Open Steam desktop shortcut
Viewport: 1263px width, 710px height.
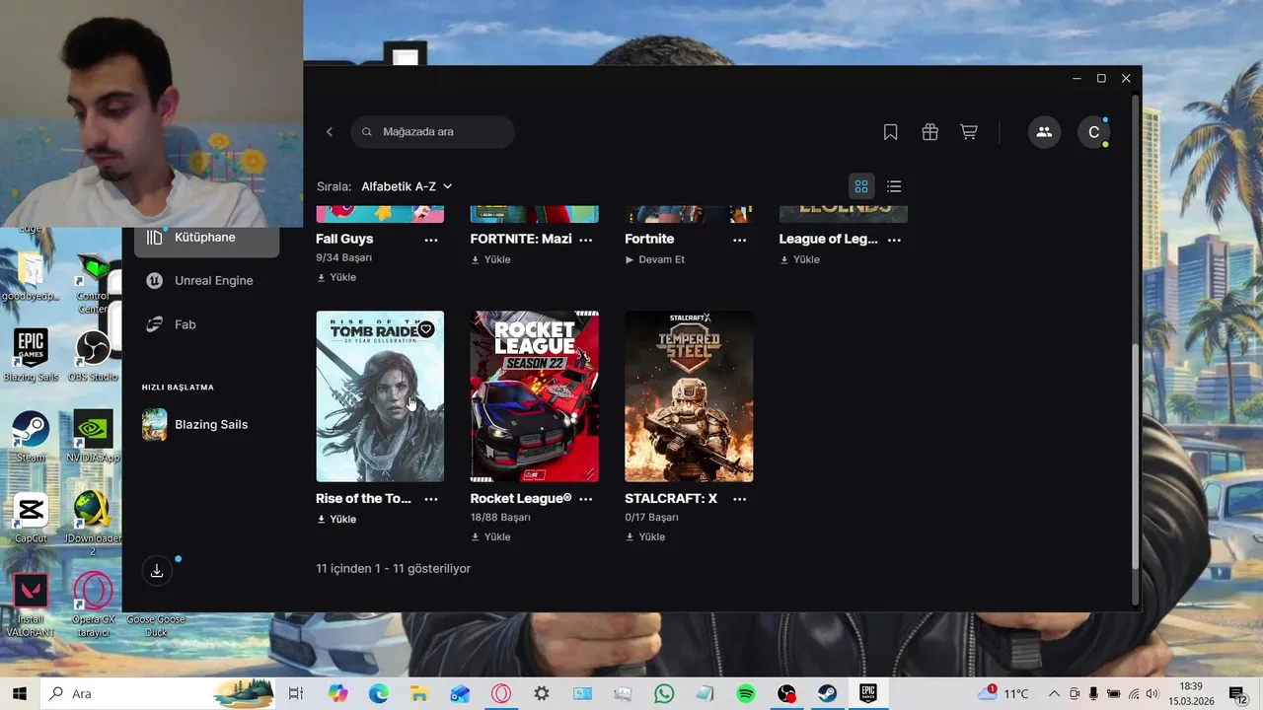(31, 437)
